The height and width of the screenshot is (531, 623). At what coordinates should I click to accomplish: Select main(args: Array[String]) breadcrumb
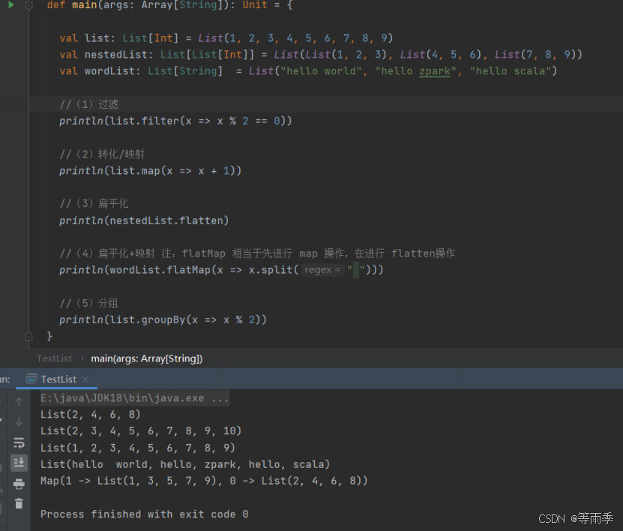[x=147, y=358]
